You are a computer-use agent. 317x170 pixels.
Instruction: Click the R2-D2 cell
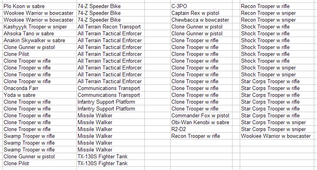[202, 129]
